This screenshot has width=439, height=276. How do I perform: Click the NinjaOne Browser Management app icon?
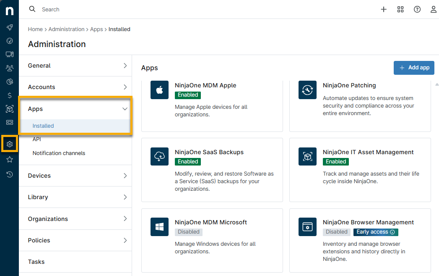tap(307, 226)
